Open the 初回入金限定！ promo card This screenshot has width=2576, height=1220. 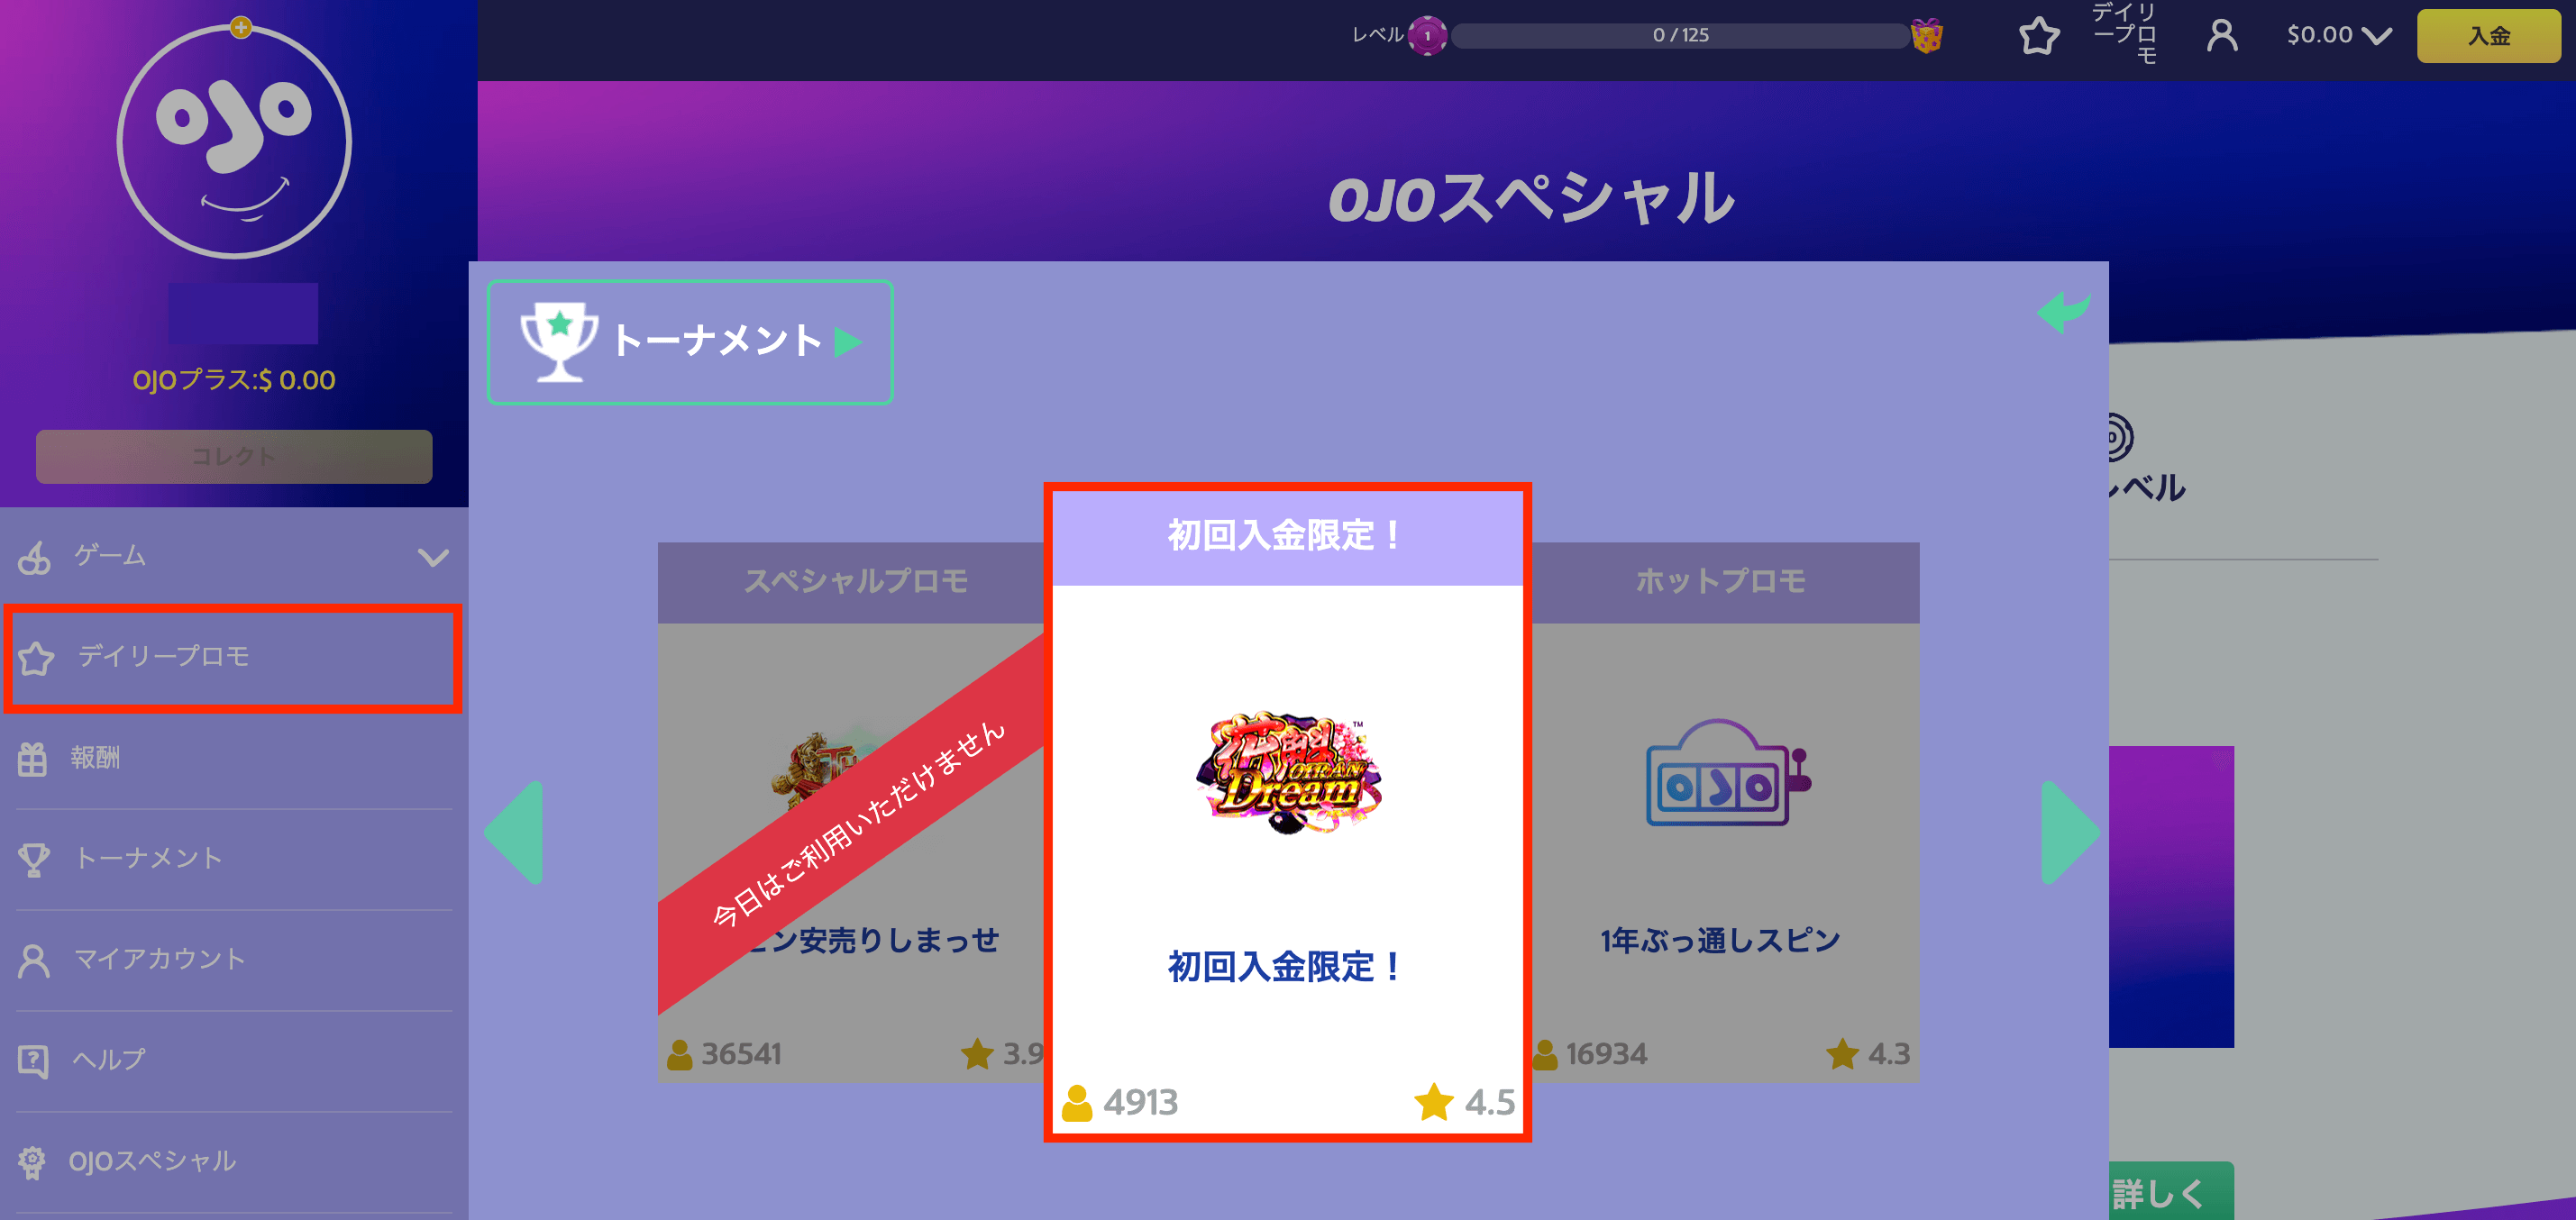coord(1287,812)
